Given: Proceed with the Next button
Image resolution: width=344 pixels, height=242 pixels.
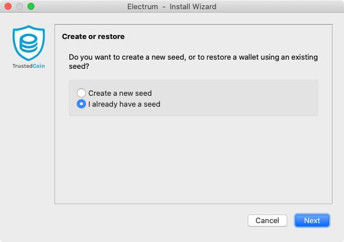Looking at the screenshot, I should pyautogui.click(x=312, y=220).
